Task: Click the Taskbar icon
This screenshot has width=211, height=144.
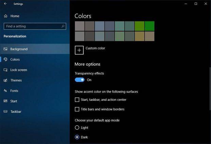Action: 5,111
